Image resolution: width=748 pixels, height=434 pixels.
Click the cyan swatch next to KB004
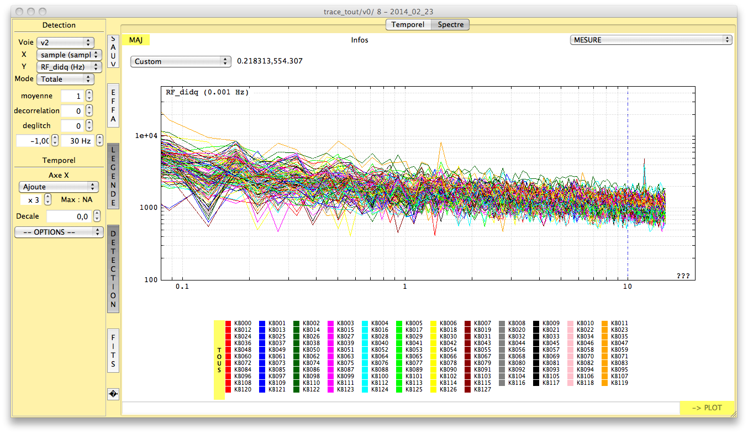365,323
